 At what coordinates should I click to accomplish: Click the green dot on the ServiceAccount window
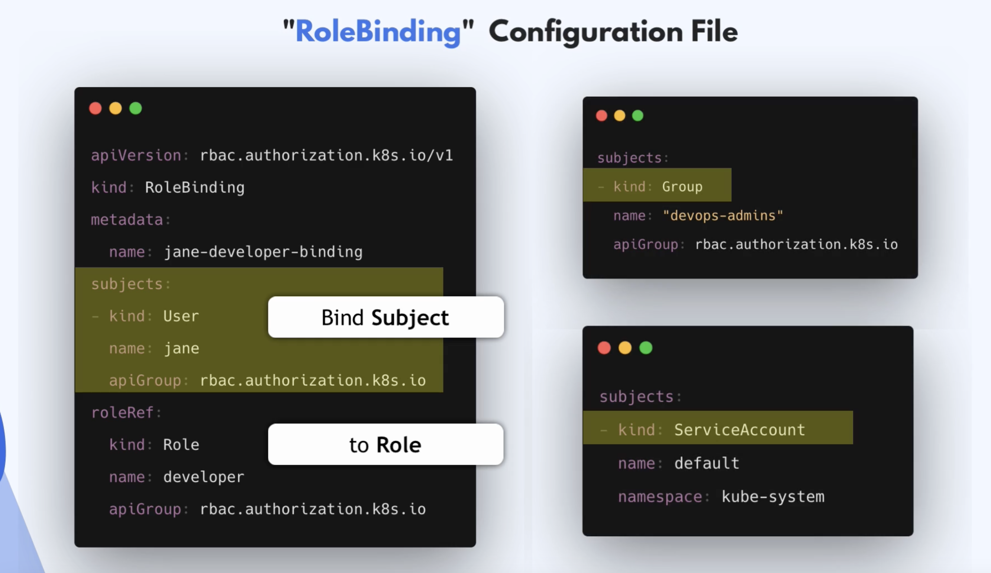[645, 347]
